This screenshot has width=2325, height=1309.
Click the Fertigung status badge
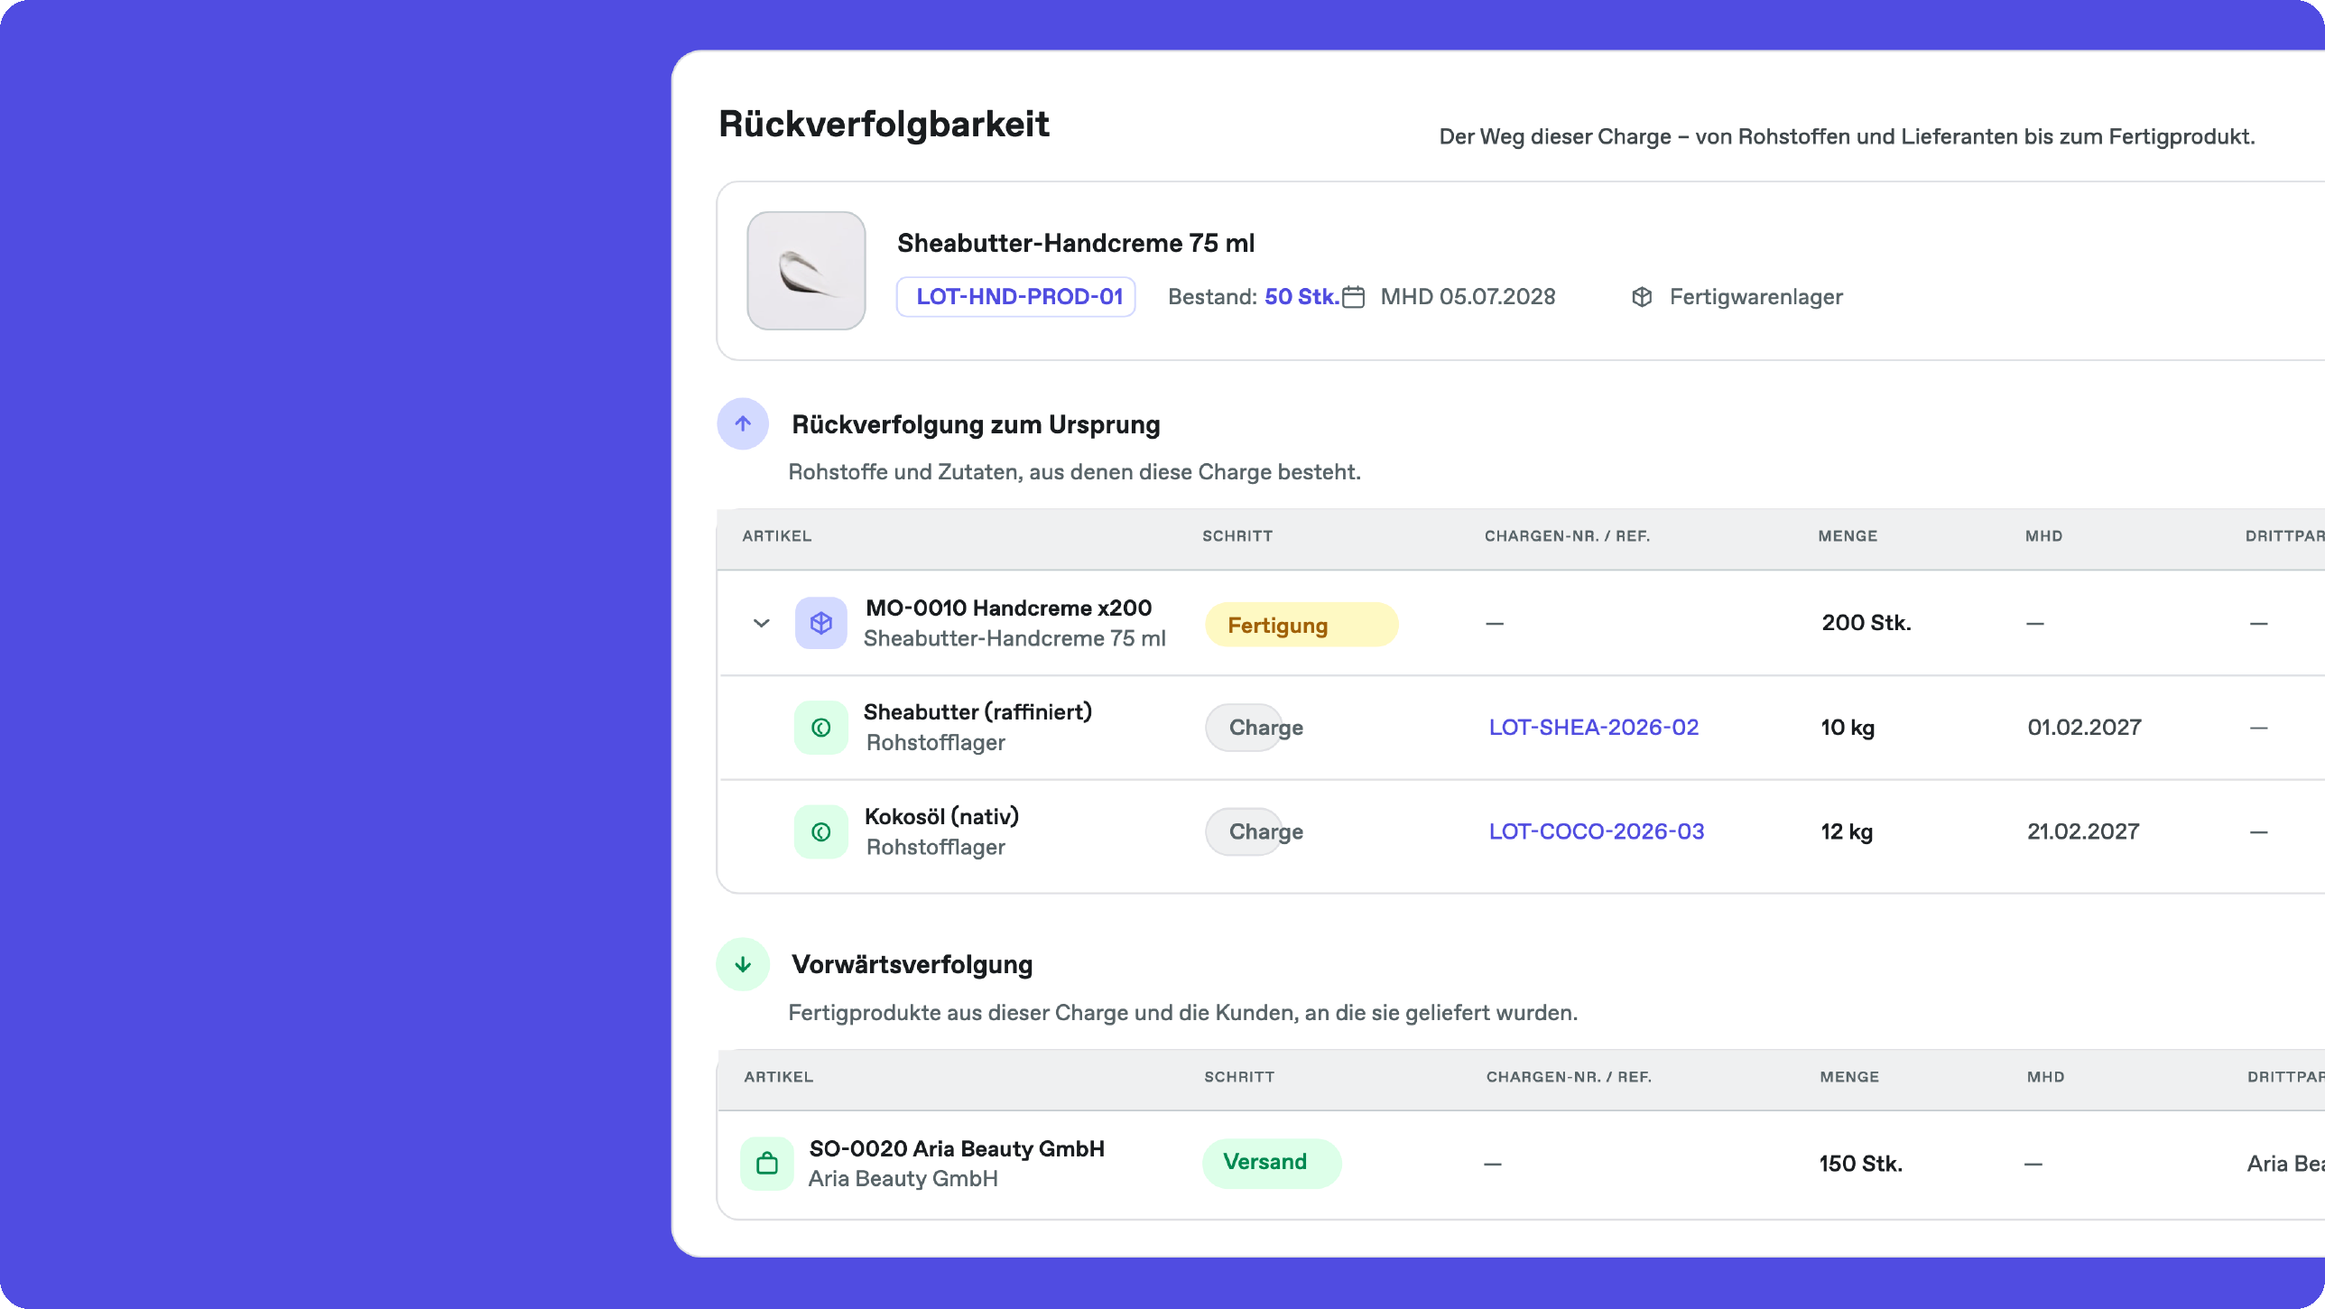pos(1301,625)
